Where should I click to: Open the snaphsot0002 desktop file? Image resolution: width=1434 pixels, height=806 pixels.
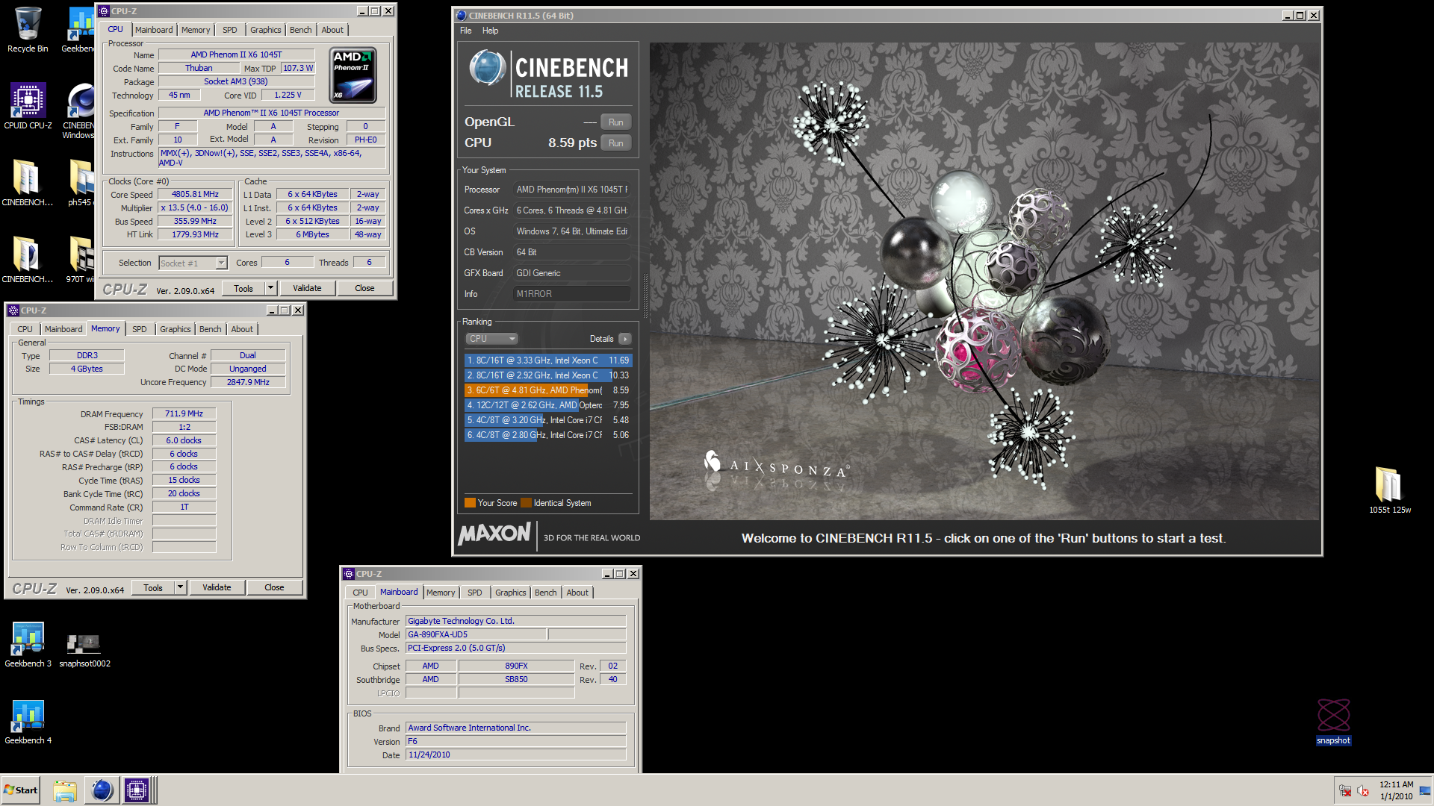tap(84, 649)
